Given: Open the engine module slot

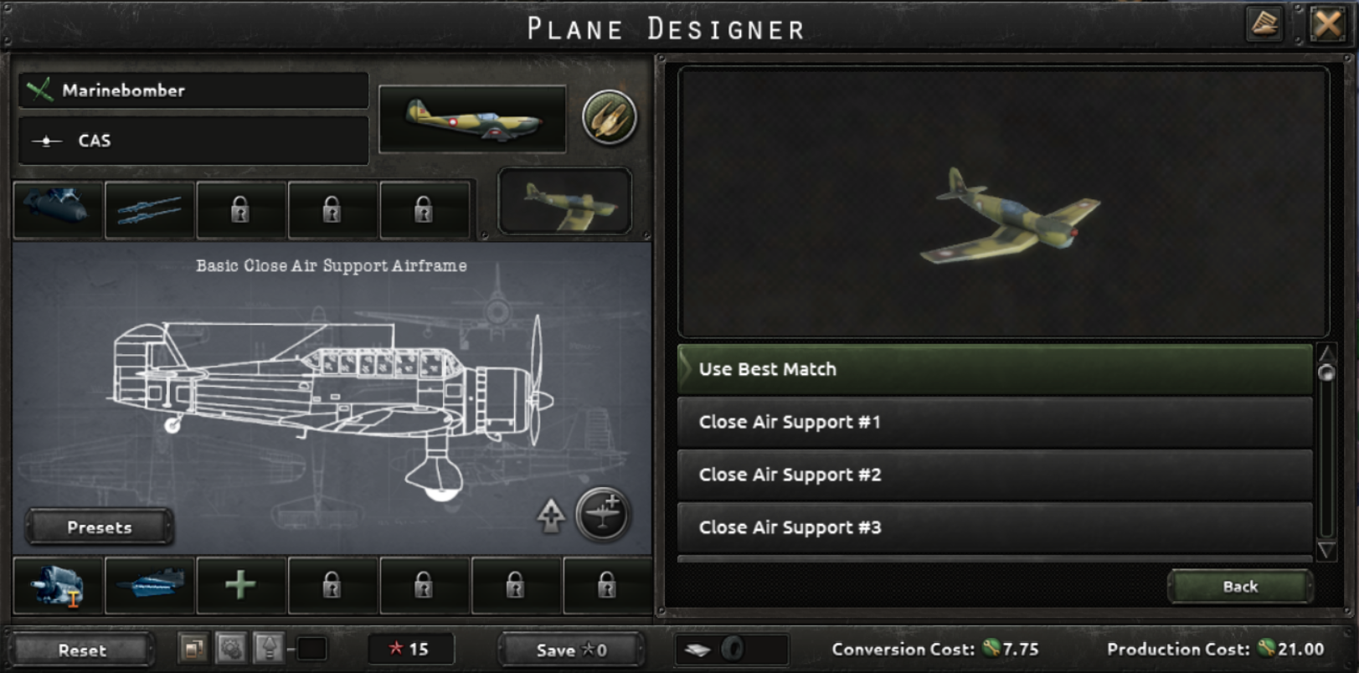Looking at the screenshot, I should [58, 585].
